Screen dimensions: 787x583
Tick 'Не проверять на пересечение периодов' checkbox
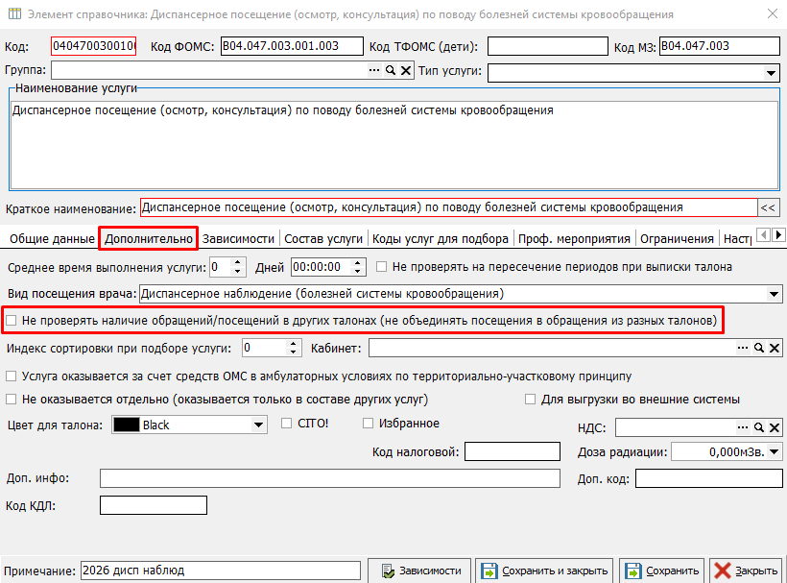point(381,267)
